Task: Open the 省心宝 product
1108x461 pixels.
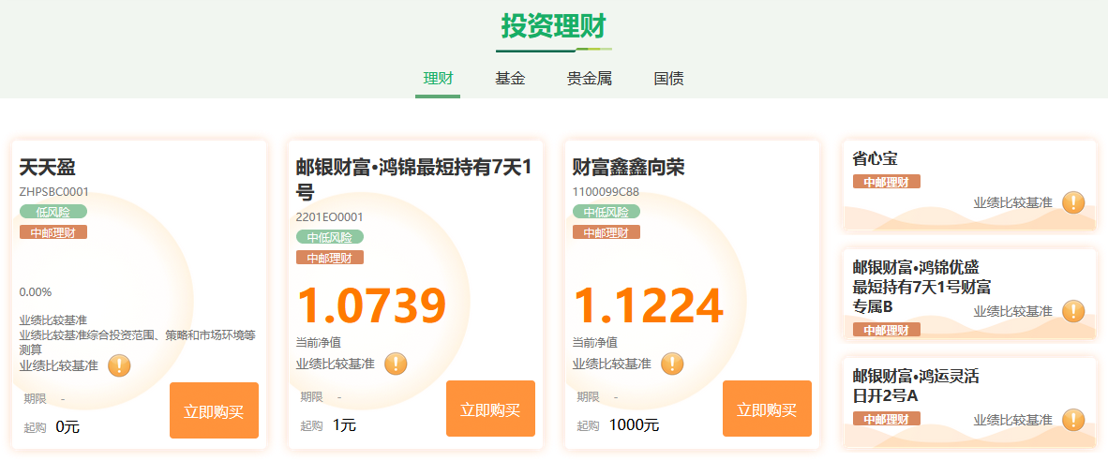Action: tap(875, 159)
